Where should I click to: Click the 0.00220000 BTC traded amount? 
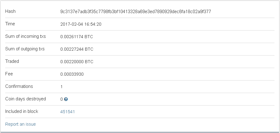(77, 62)
